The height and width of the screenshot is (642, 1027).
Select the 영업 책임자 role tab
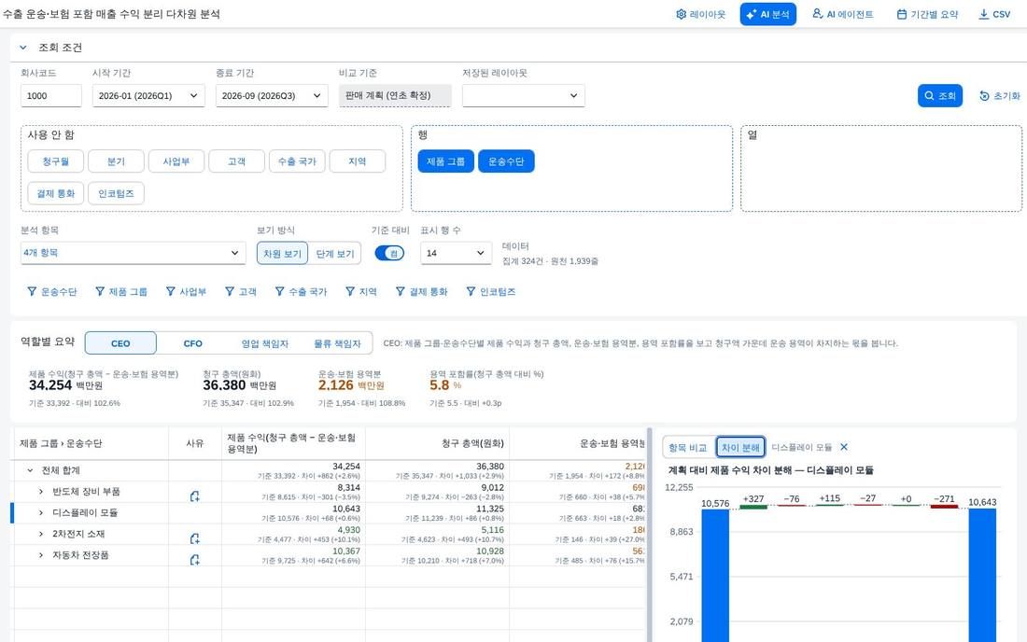[x=264, y=343]
